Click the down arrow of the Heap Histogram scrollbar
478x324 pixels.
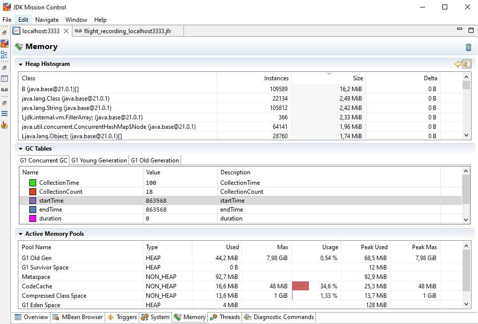466,135
